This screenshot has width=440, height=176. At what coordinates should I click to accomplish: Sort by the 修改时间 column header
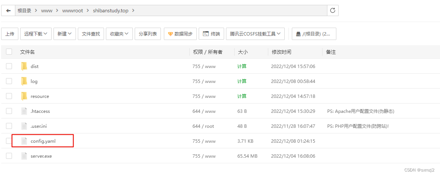pos(281,52)
